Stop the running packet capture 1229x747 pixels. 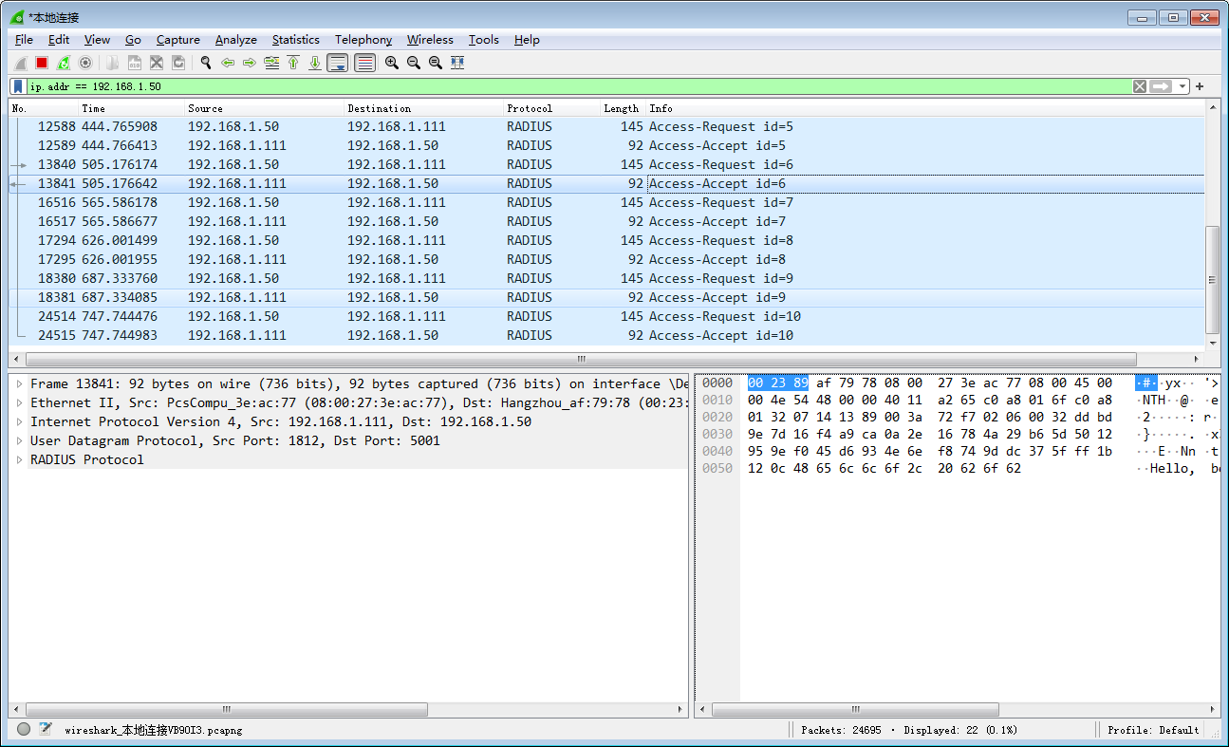(42, 63)
